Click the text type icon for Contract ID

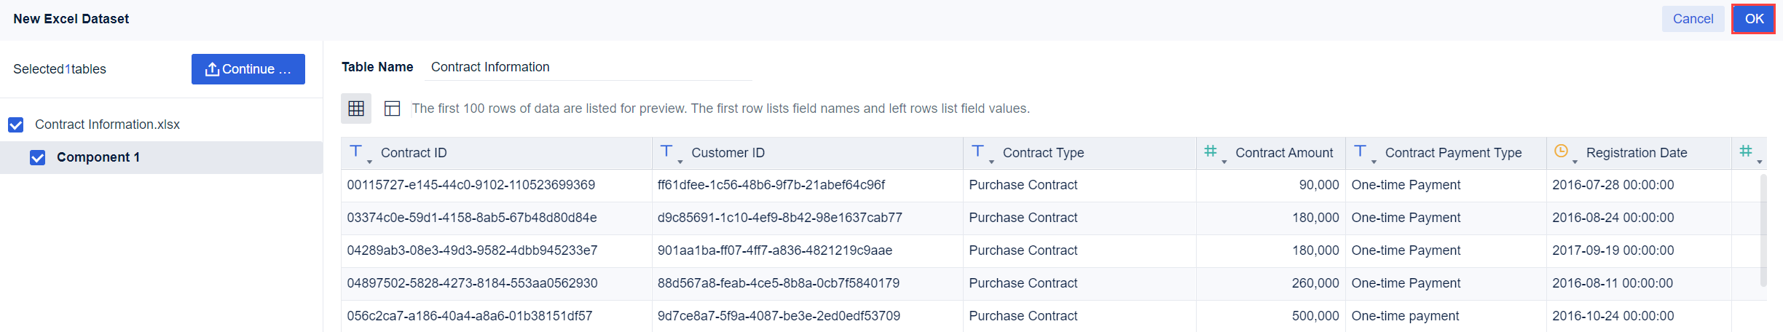click(x=356, y=151)
